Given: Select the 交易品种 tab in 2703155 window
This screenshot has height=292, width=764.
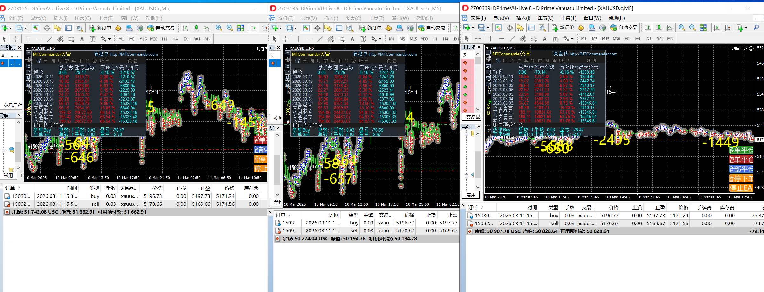Looking at the screenshot, I should (x=12, y=106).
